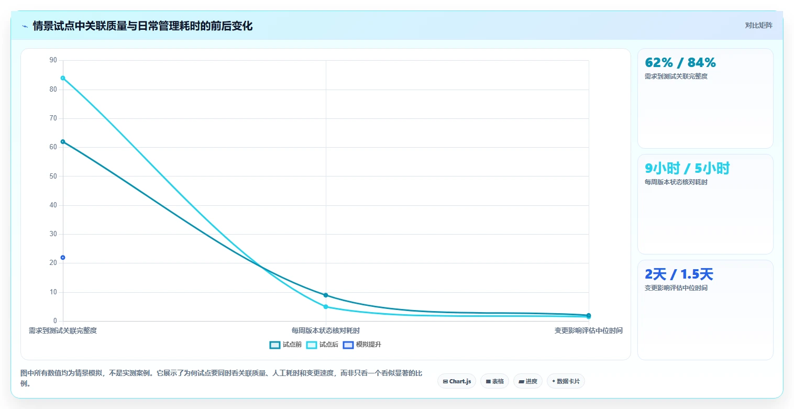The width and height of the screenshot is (794, 409).
Task: Click the 表格 chip icon
Action: click(x=488, y=382)
